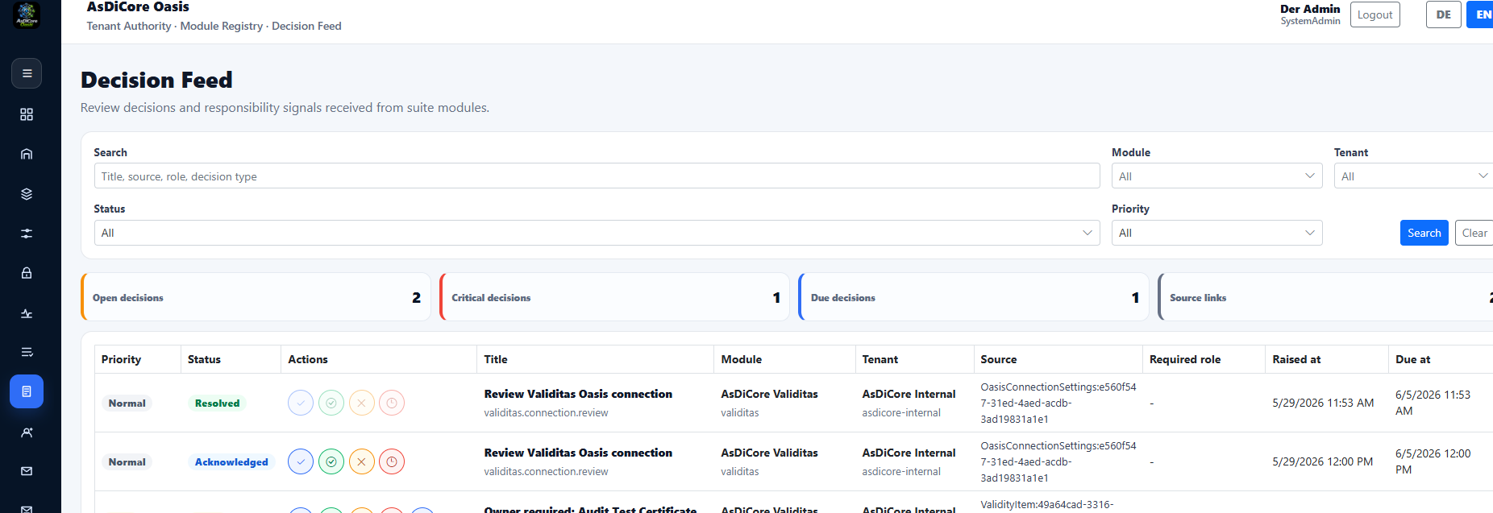This screenshot has height=513, width=1493.
Task: Click the AsDiCore logo in top-left corner
Action: (27, 14)
